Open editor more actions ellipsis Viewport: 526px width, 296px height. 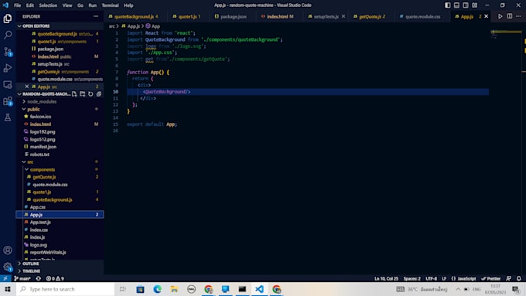[518, 16]
